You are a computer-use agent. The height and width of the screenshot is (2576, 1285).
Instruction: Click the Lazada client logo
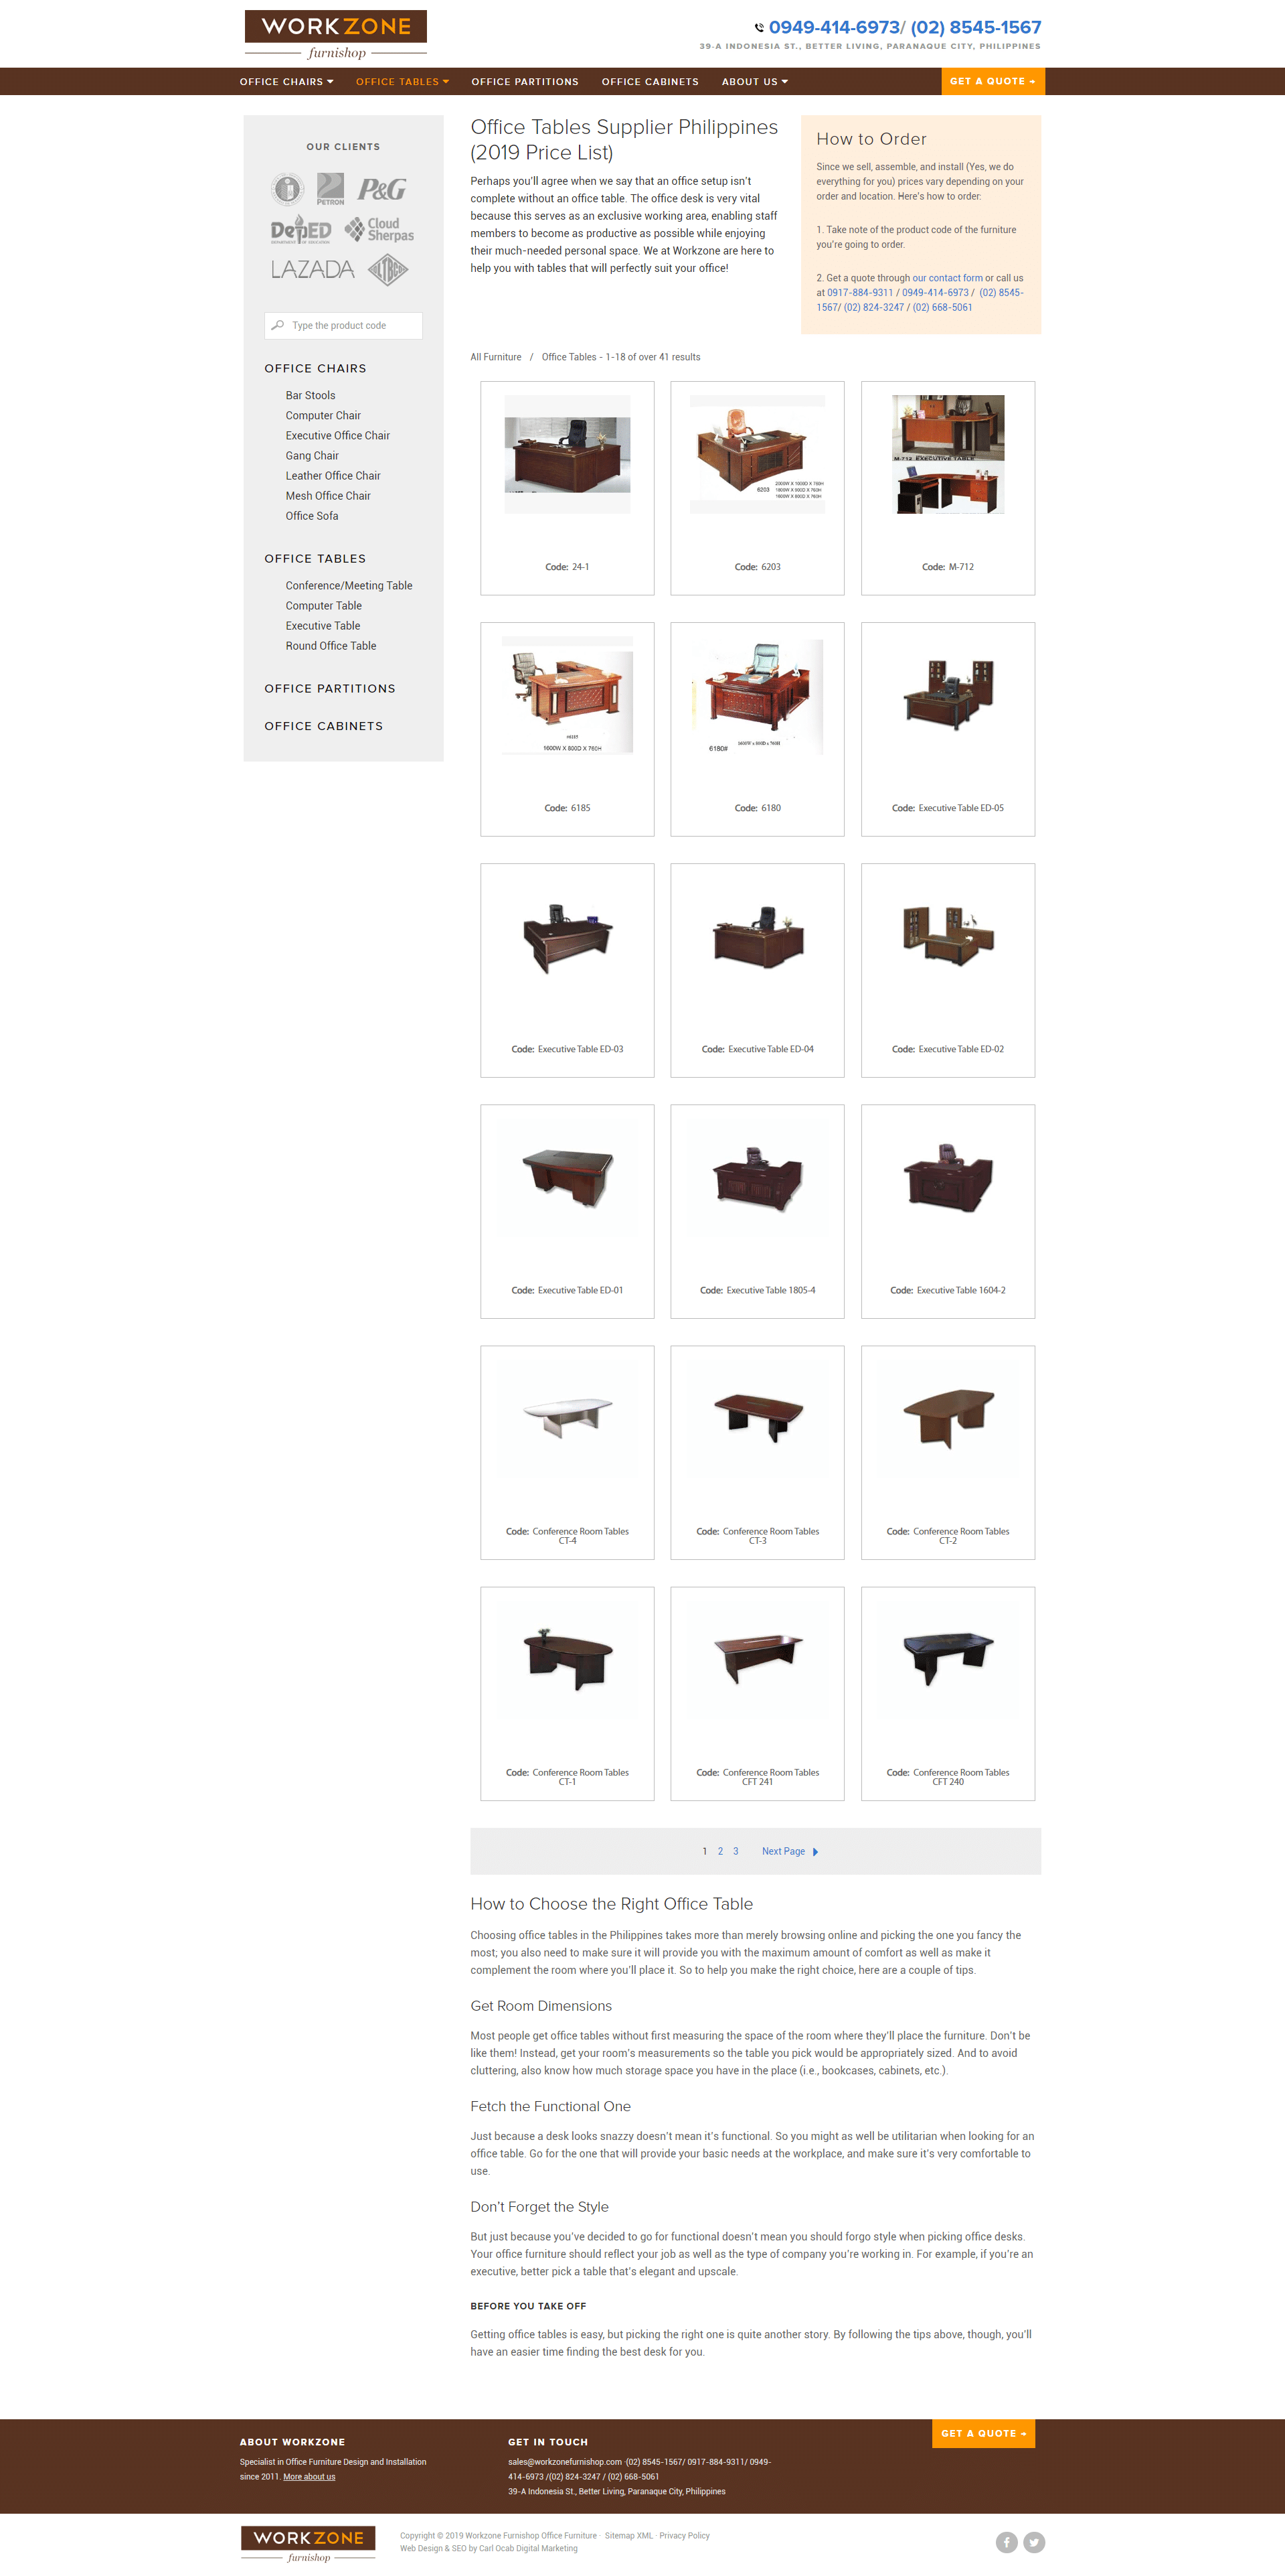point(313,269)
